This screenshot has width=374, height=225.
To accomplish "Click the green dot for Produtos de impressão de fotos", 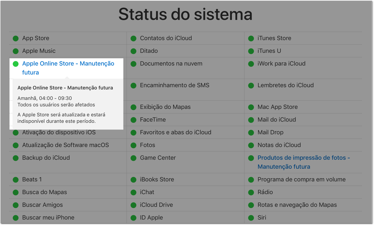I will pyautogui.click(x=251, y=158).
